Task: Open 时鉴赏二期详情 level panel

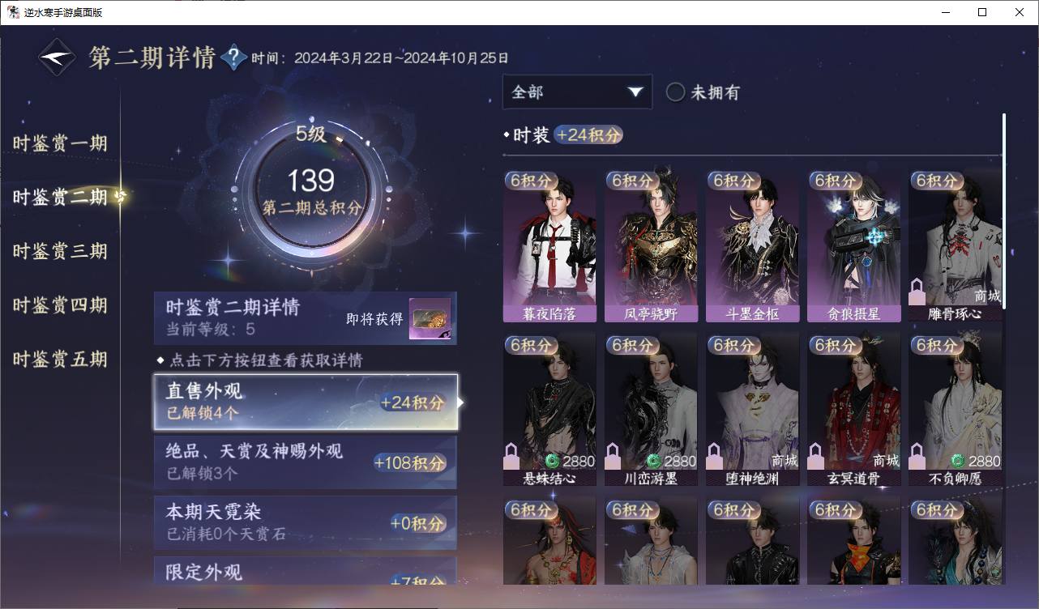Action: [306, 318]
